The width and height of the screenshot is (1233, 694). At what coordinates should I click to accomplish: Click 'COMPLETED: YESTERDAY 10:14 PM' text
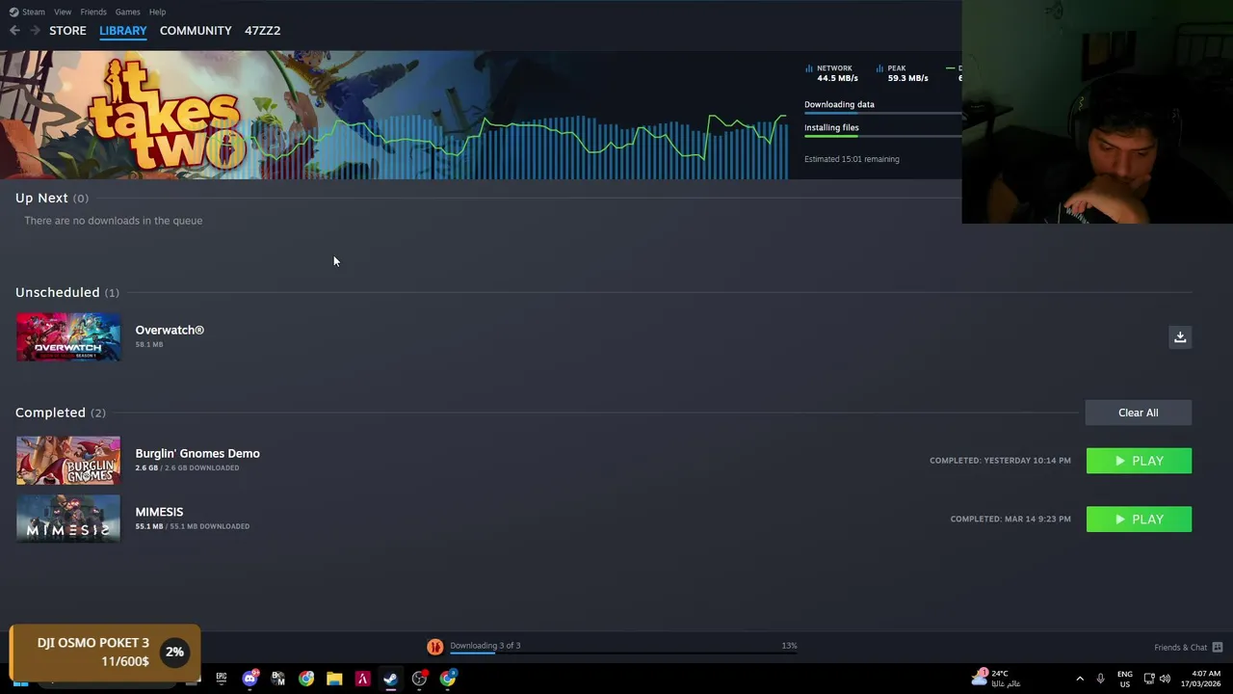point(1000,461)
